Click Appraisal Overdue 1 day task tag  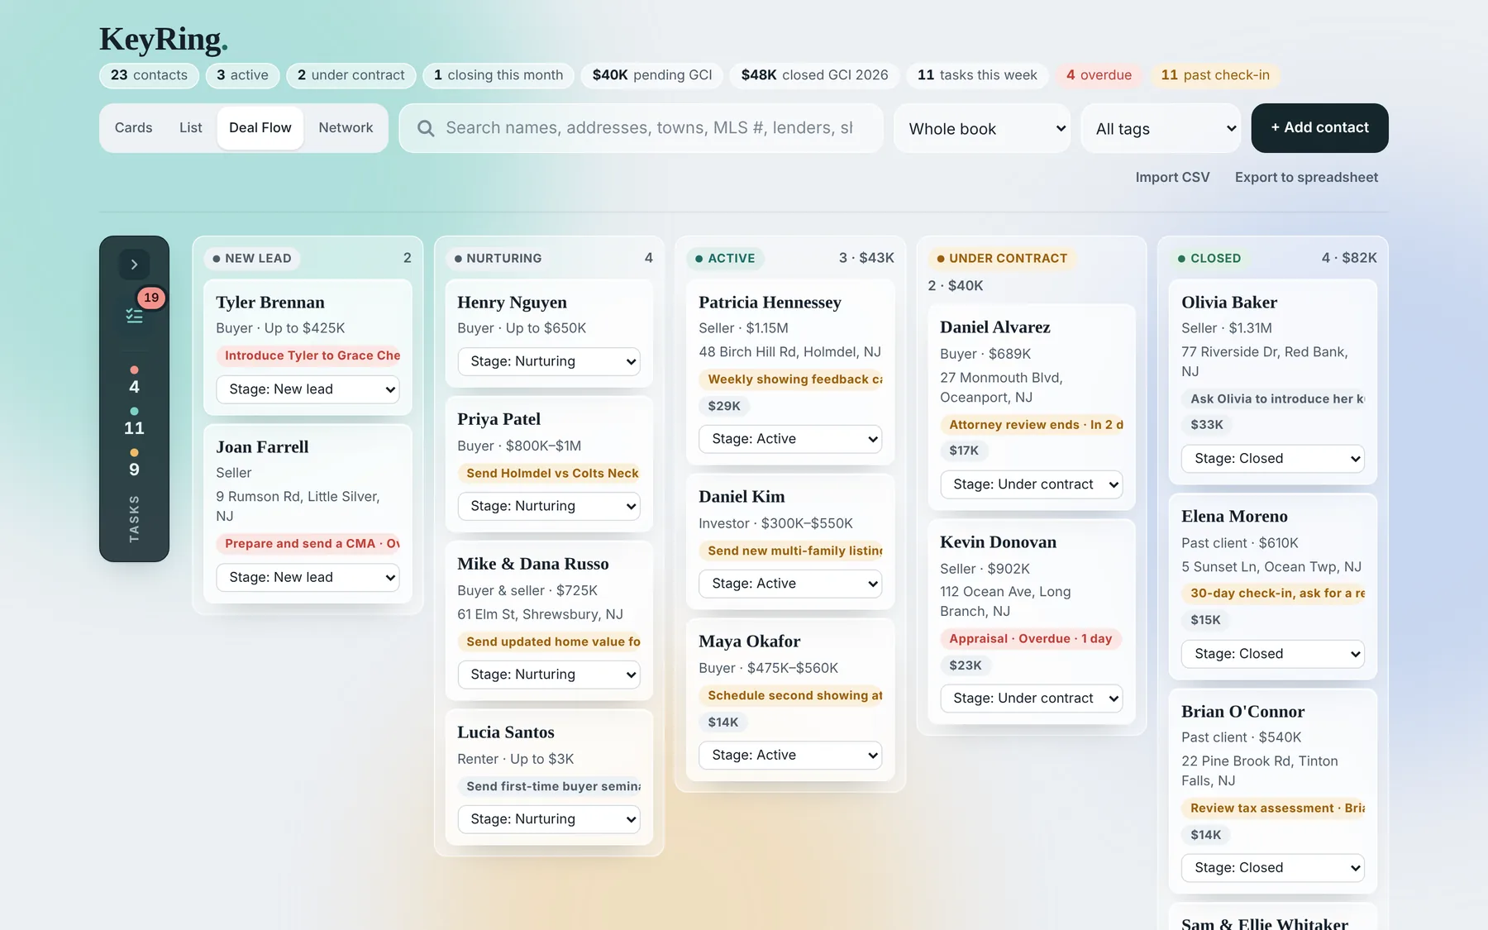pyautogui.click(x=1030, y=639)
